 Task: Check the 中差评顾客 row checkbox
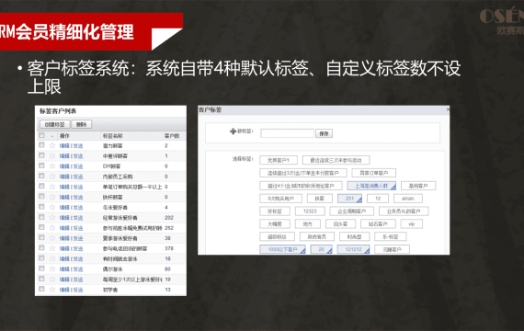pyautogui.click(x=41, y=155)
